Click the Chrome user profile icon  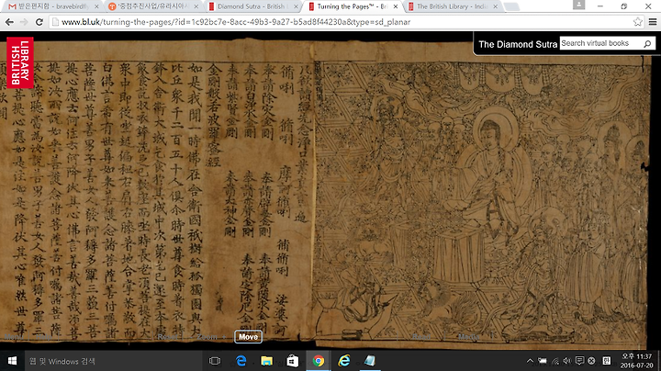click(x=578, y=5)
